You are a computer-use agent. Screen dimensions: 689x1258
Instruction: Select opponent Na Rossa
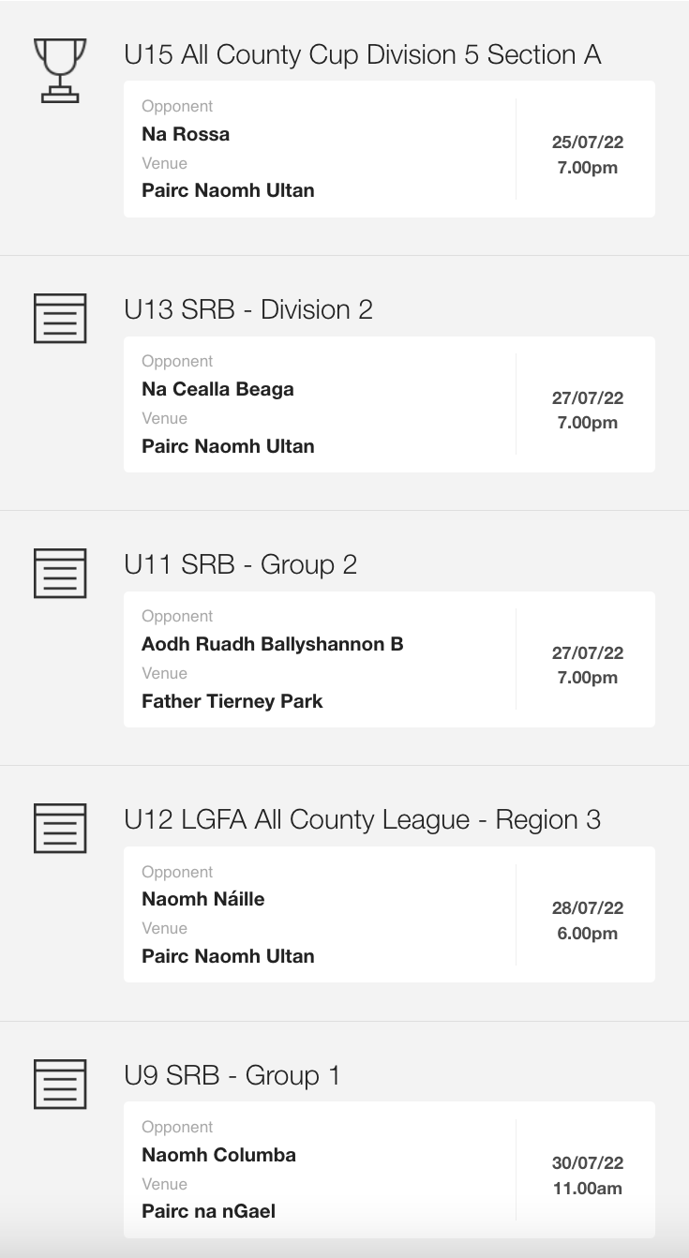186,134
